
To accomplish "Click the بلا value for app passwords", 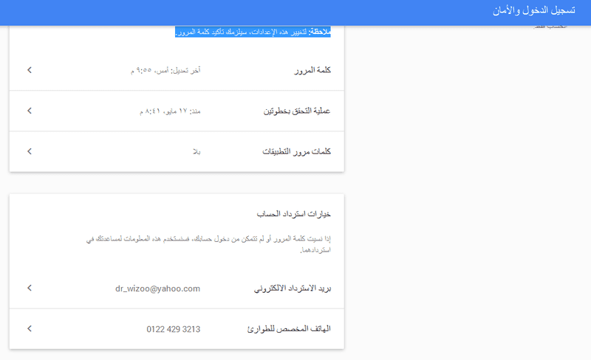I will click(197, 152).
